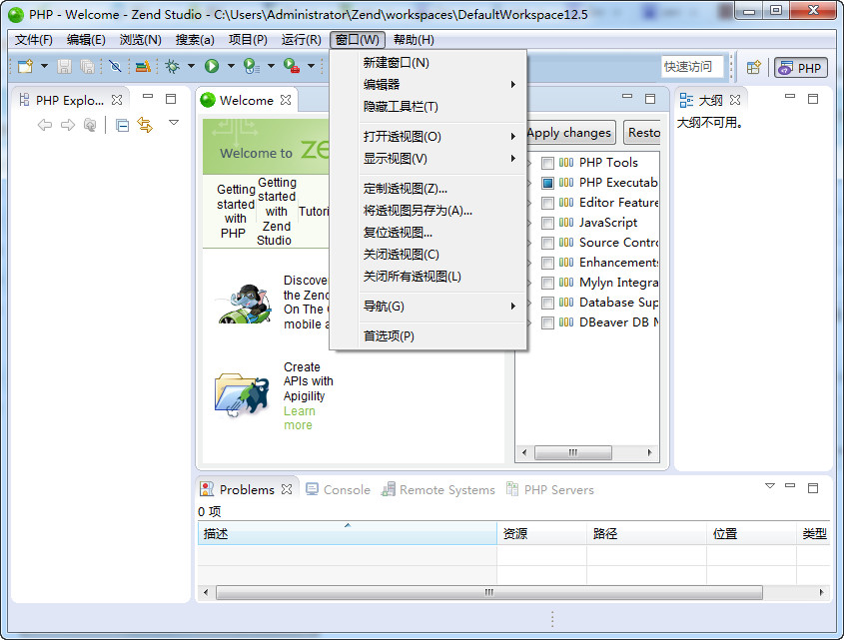Choose 复位透视图... menu item

427,233
